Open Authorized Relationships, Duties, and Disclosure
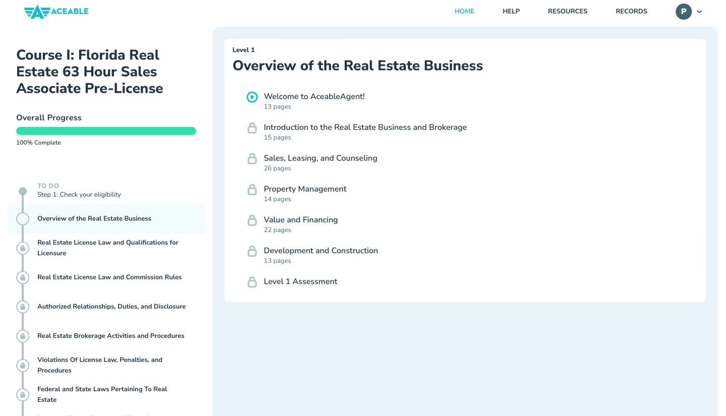Viewport: 726px width, 416px height. point(111,307)
